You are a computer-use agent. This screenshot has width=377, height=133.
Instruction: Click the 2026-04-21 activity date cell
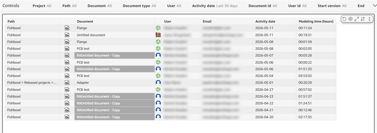275,110
